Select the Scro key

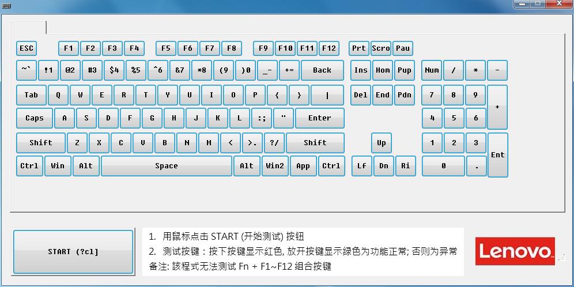pos(381,48)
